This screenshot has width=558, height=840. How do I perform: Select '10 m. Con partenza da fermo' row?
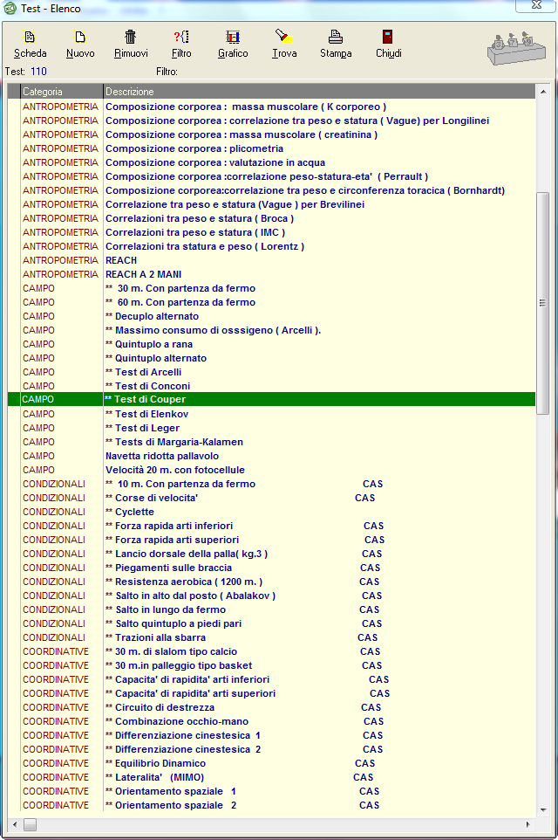[271, 483]
